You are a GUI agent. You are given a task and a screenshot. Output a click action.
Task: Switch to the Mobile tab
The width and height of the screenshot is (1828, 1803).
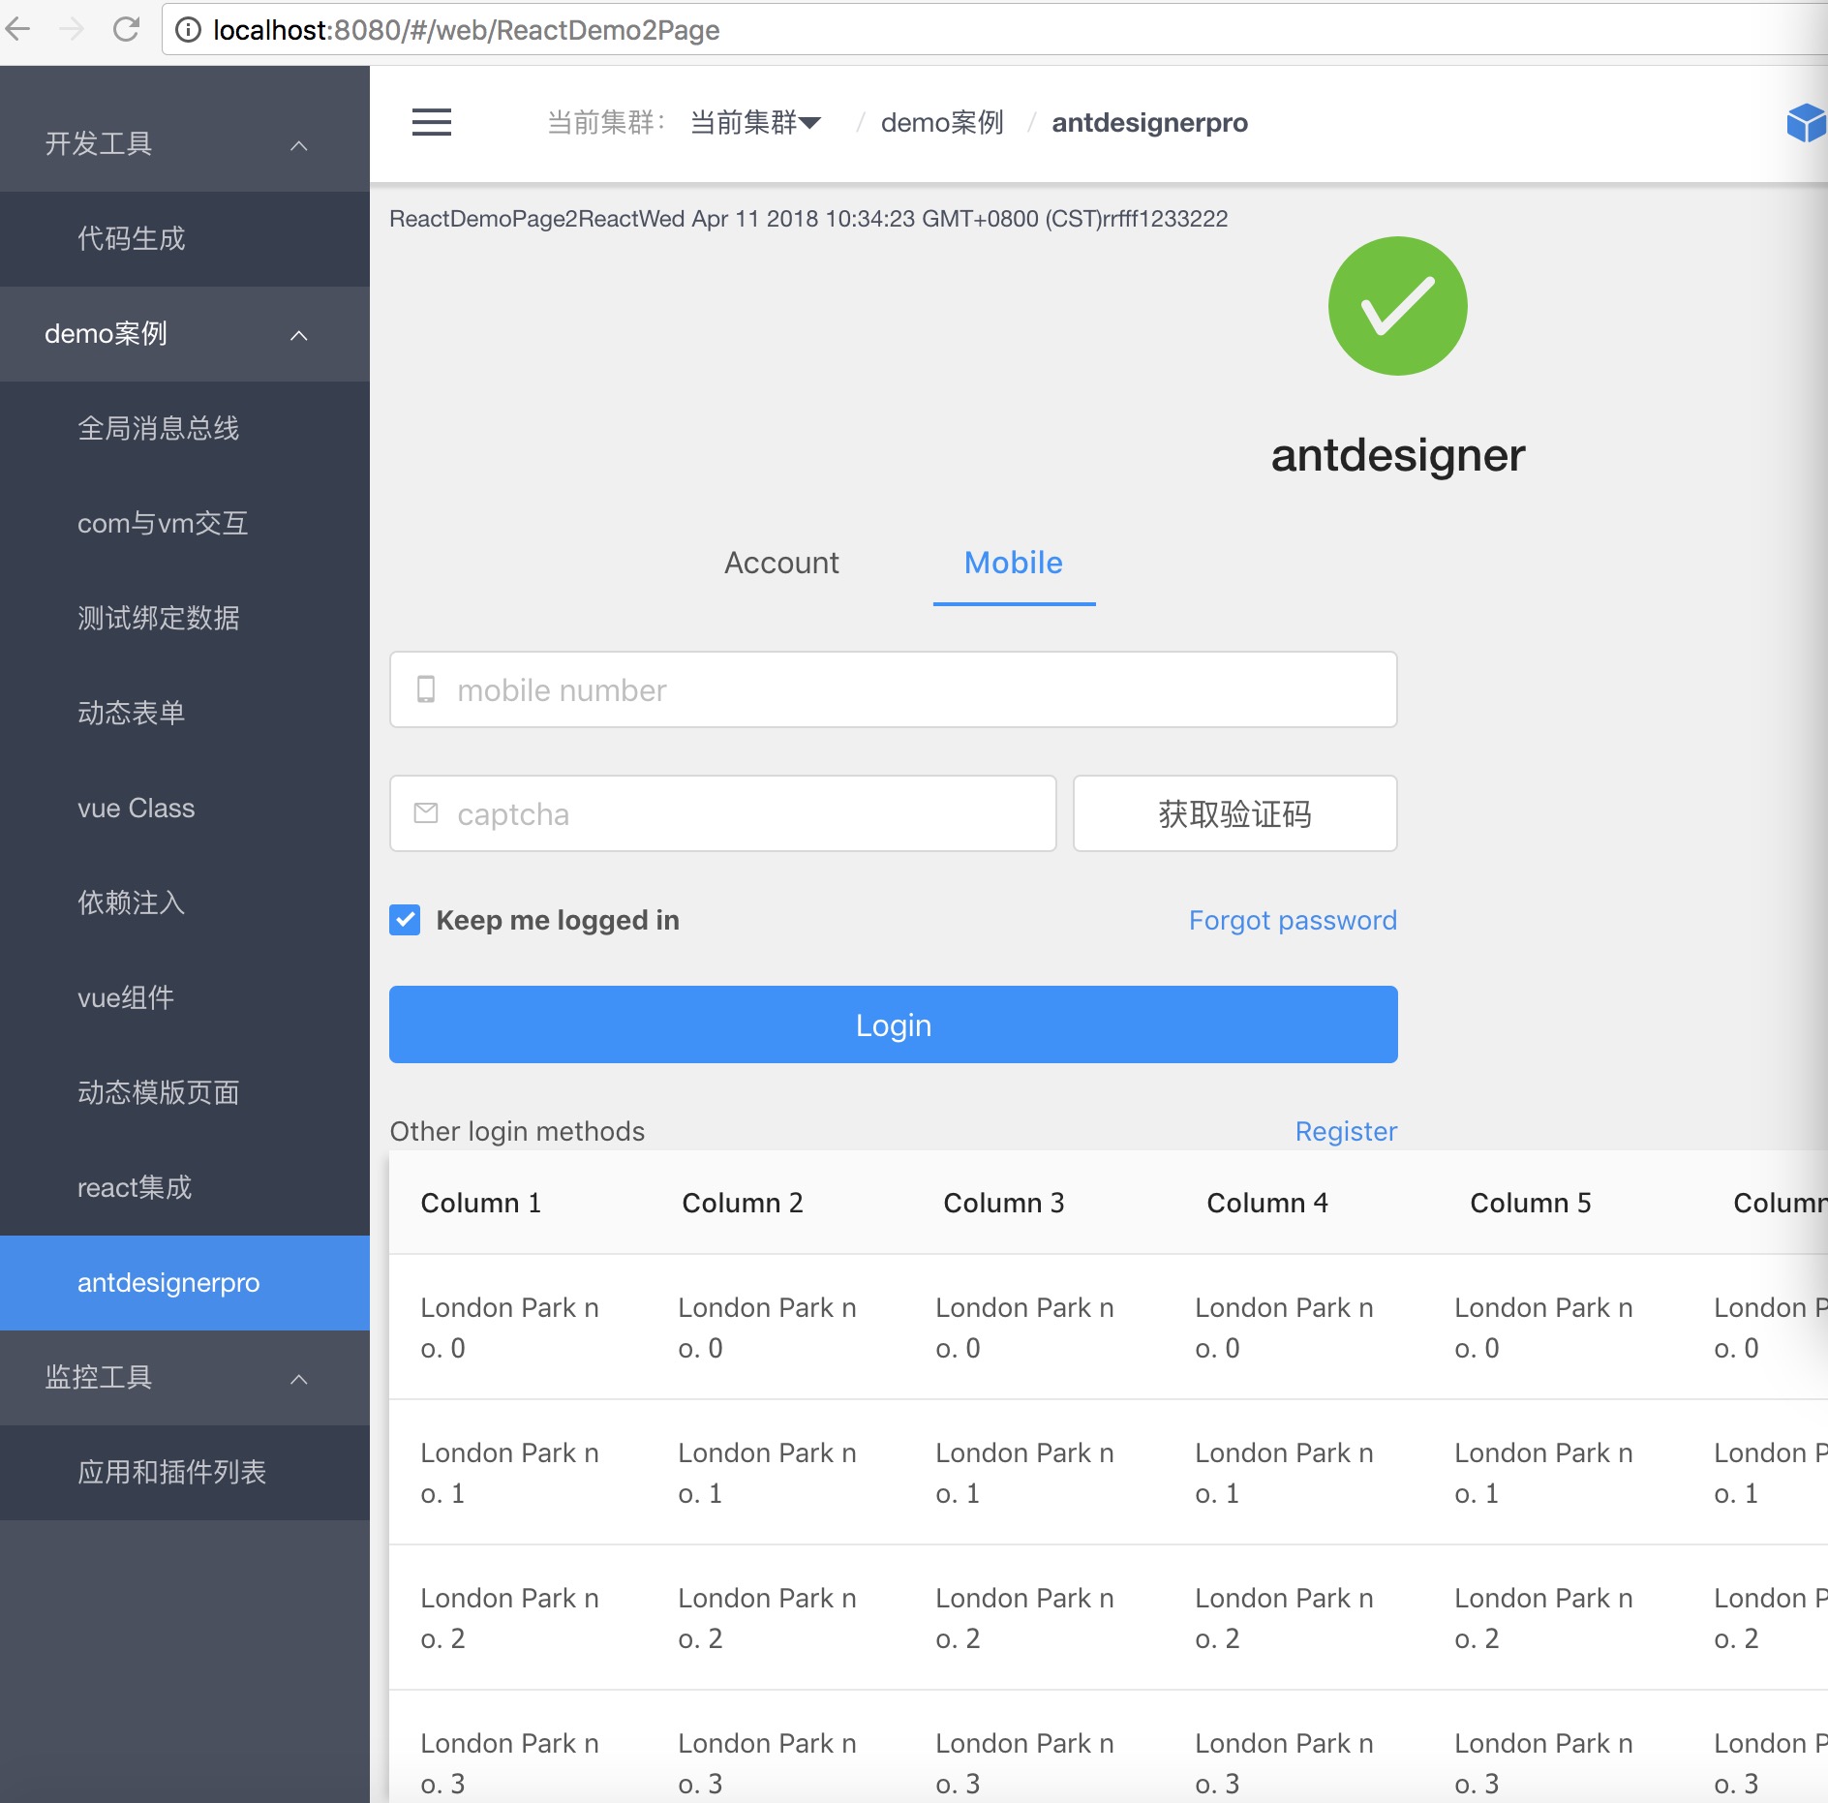(1014, 563)
